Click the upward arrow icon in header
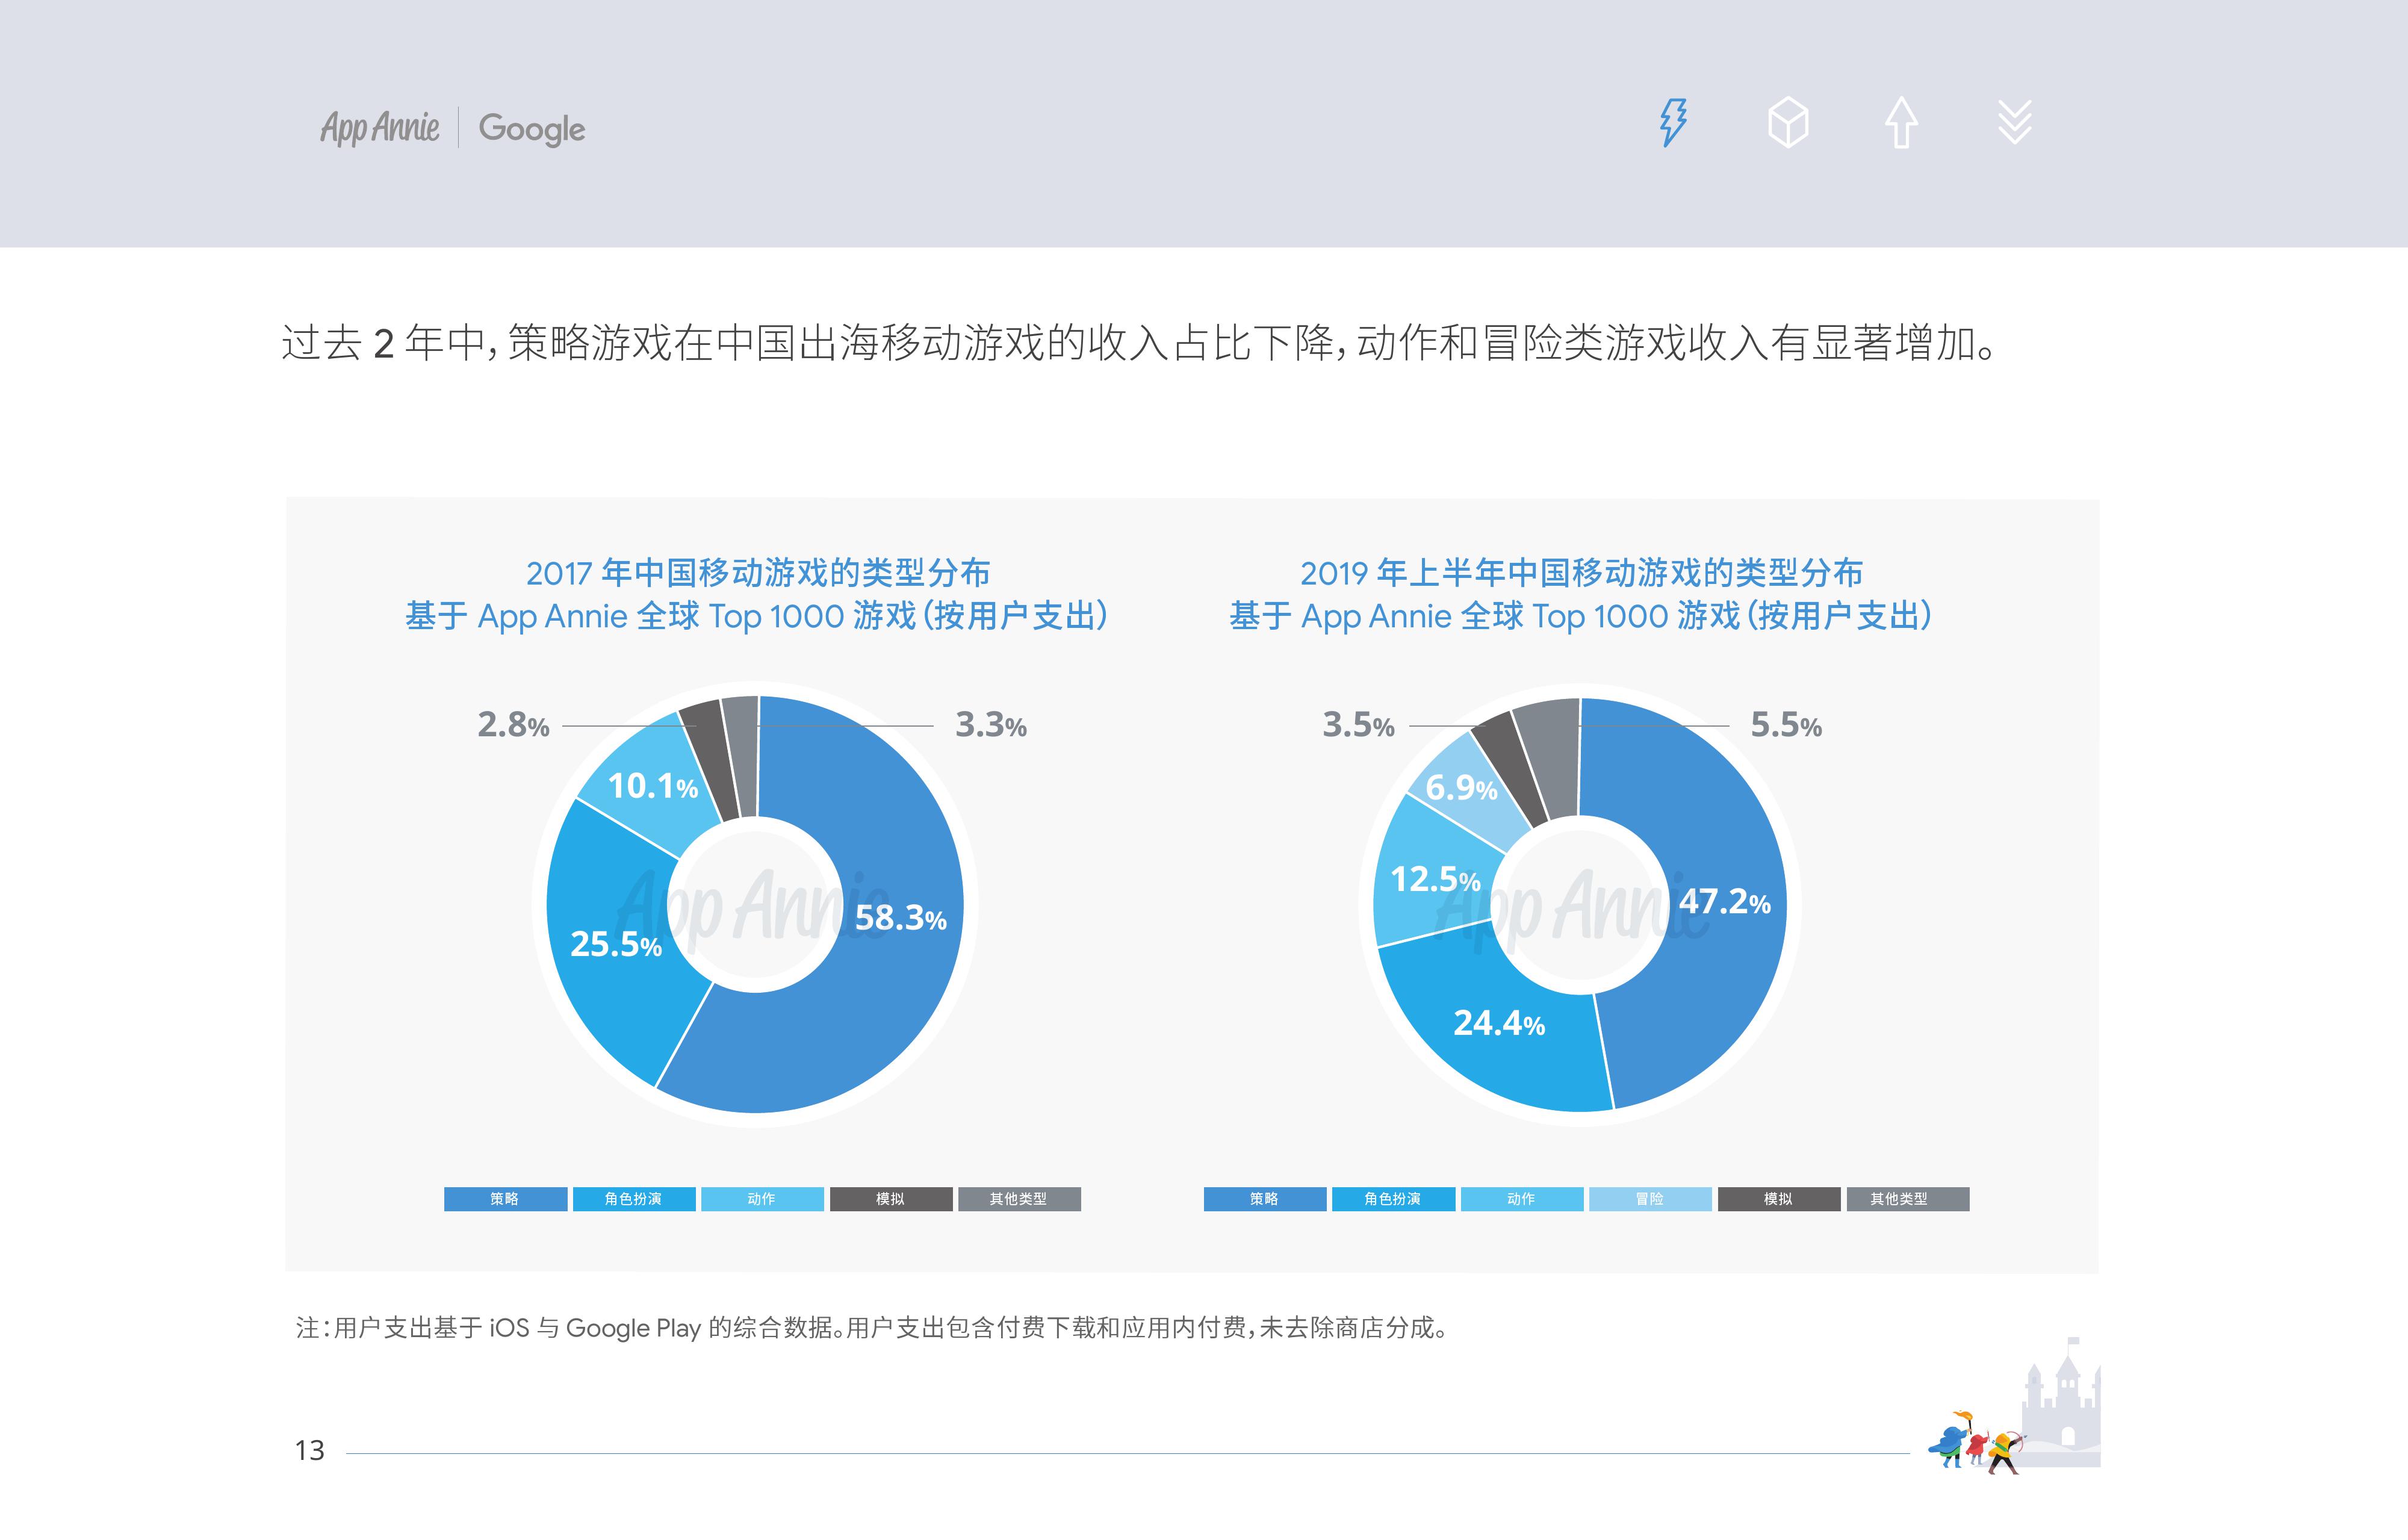This screenshot has width=2408, height=1540. coord(1901,123)
